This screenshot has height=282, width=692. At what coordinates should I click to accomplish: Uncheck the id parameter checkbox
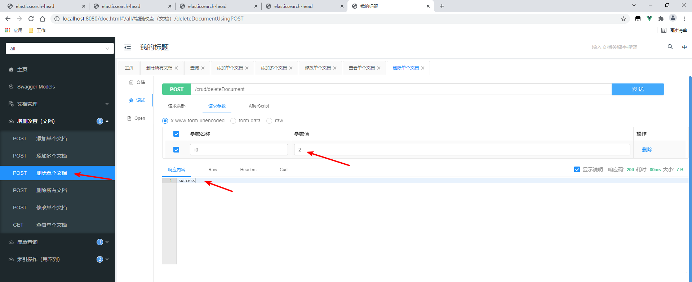[x=176, y=150]
